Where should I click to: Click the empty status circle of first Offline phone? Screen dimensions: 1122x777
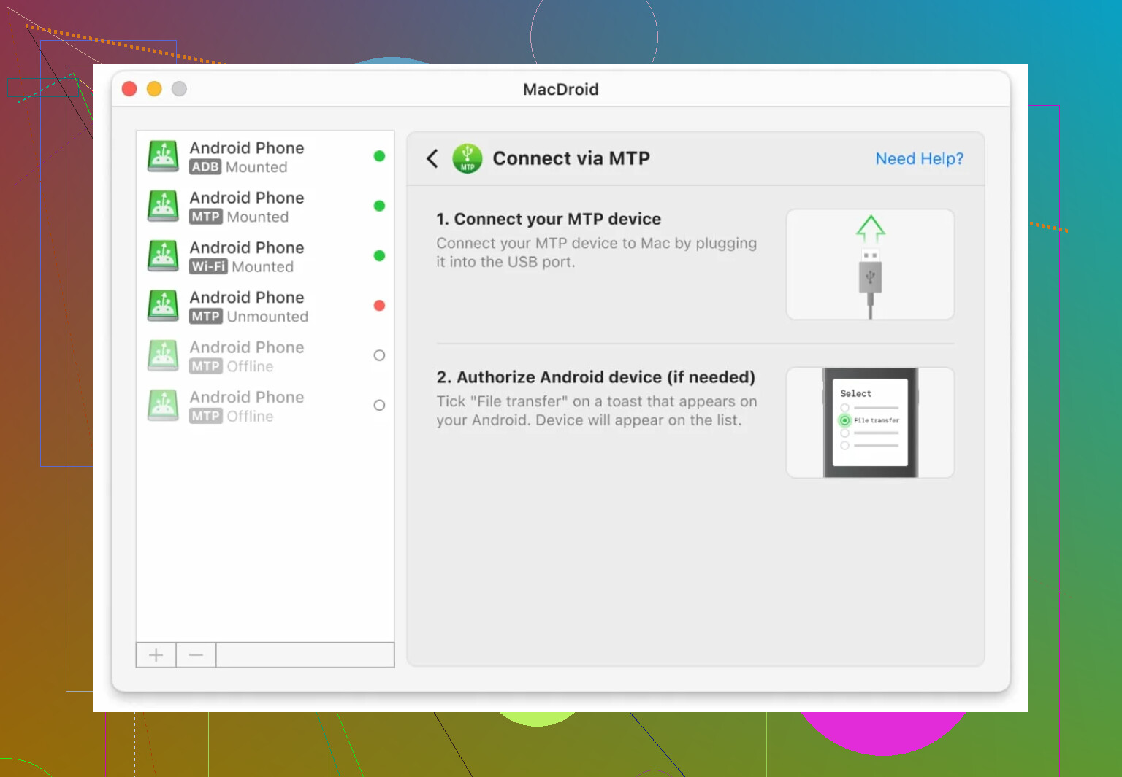click(x=379, y=355)
